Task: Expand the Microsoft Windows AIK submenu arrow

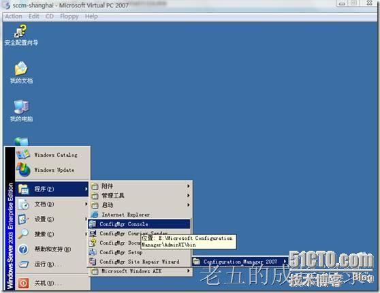Action: 189,271
